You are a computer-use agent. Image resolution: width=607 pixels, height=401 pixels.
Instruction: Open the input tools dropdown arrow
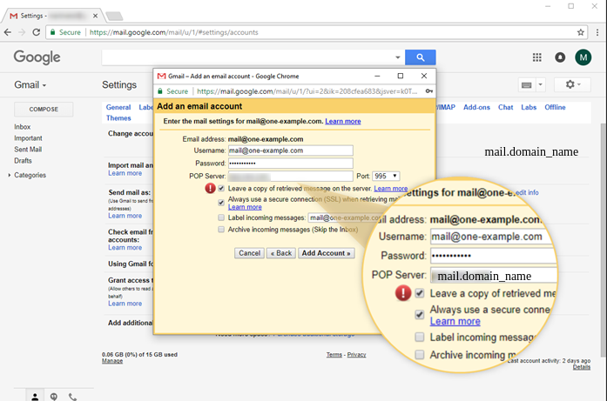coord(541,85)
